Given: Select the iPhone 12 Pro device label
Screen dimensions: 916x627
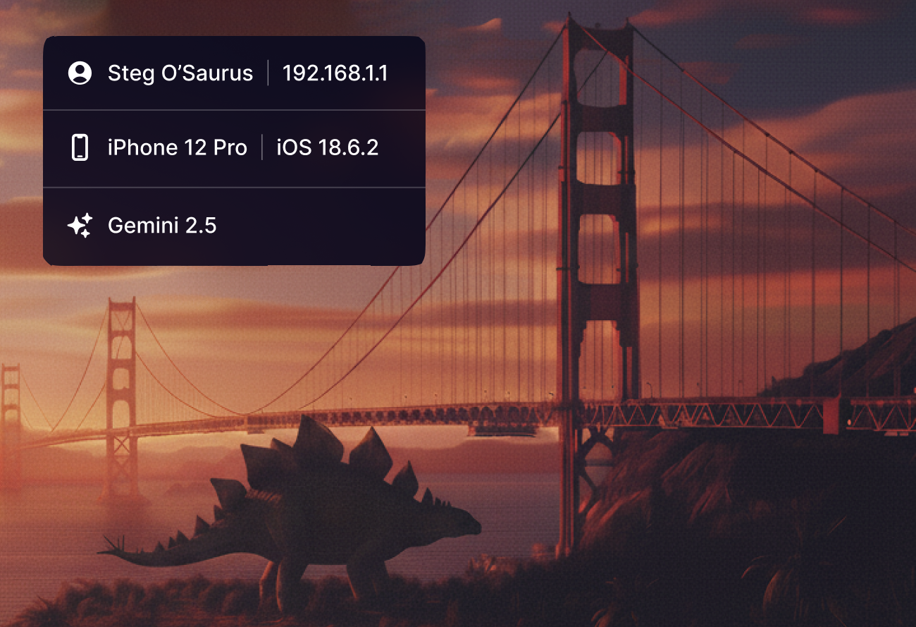Looking at the screenshot, I should (x=177, y=147).
